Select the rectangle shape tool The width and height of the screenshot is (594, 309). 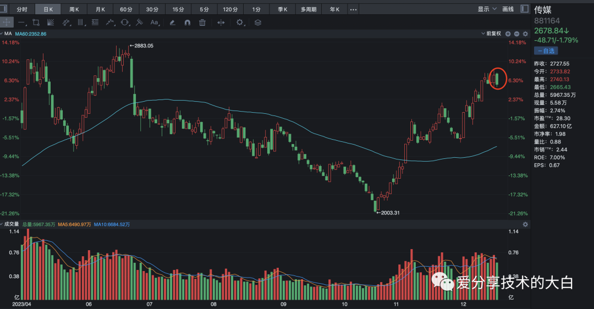pos(36,23)
